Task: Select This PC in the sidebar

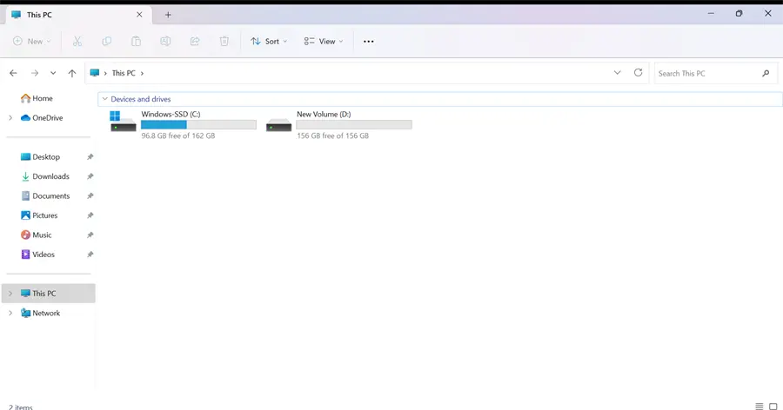Action: click(x=48, y=294)
